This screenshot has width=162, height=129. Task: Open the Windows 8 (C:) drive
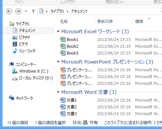[x=34, y=71]
